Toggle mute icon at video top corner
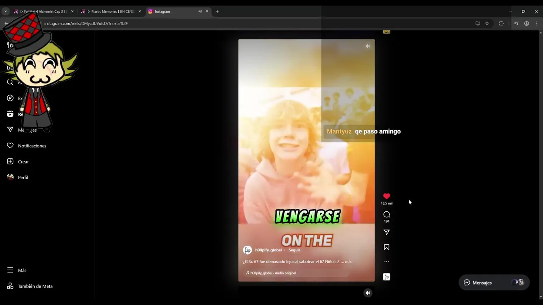543x305 pixels. tap(368, 46)
